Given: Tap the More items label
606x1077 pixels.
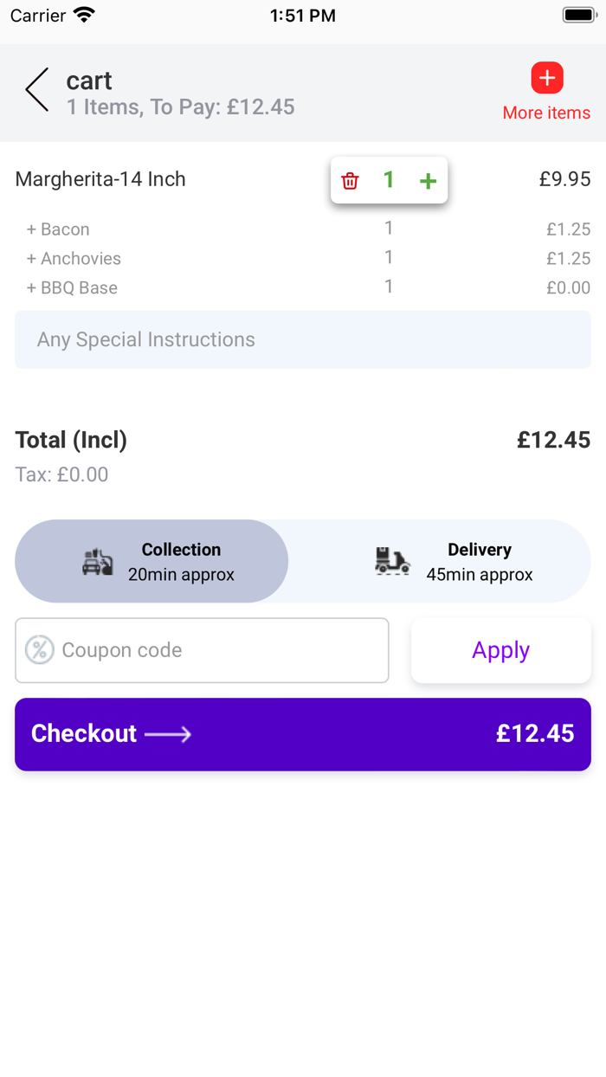Looking at the screenshot, I should coord(546,113).
